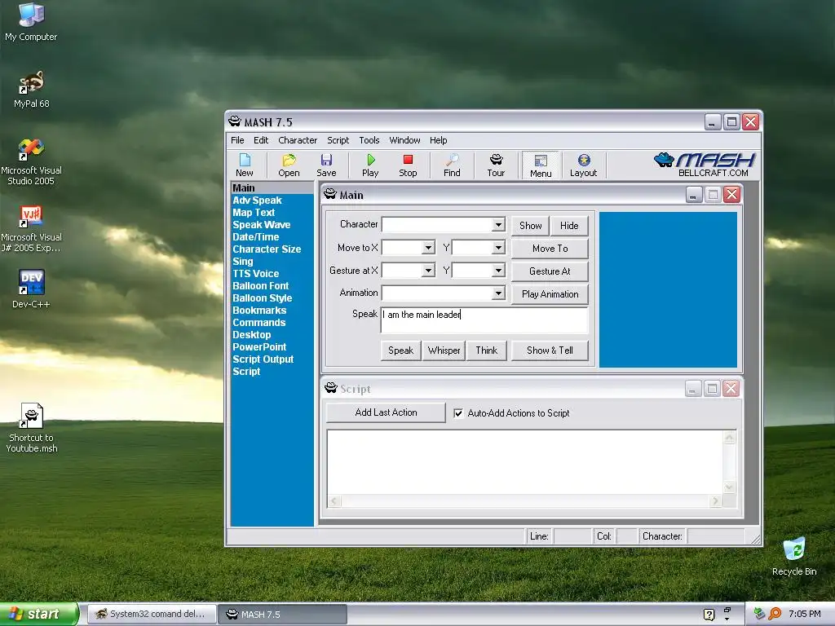Open the Window menu
Viewport: 835px width, 626px height.
[404, 140]
